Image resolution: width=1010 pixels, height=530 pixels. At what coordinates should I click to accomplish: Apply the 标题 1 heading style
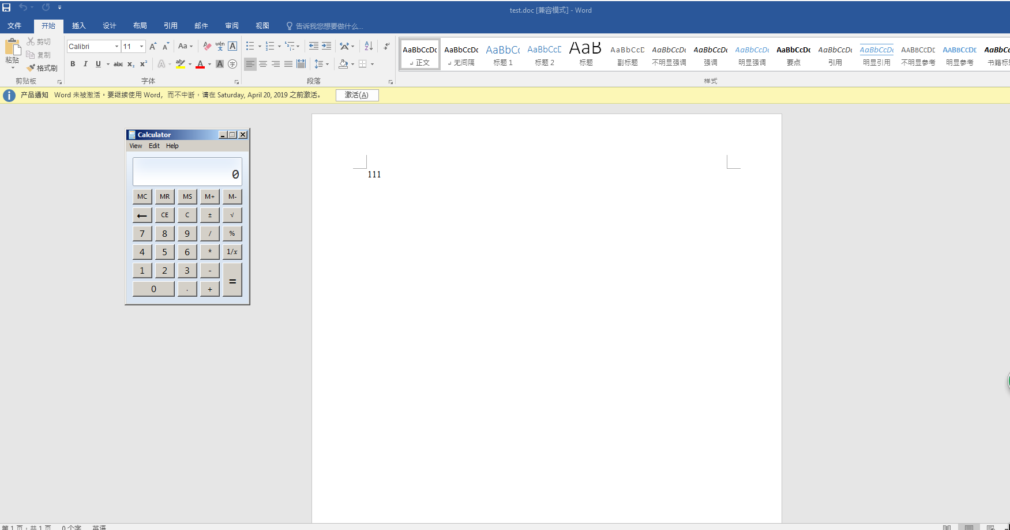tap(503, 55)
